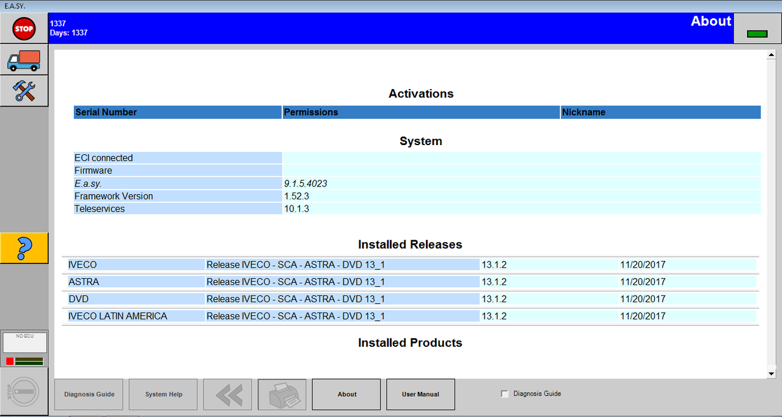The height and width of the screenshot is (417, 782).
Task: Click the ASTRA release row name
Action: coord(84,282)
